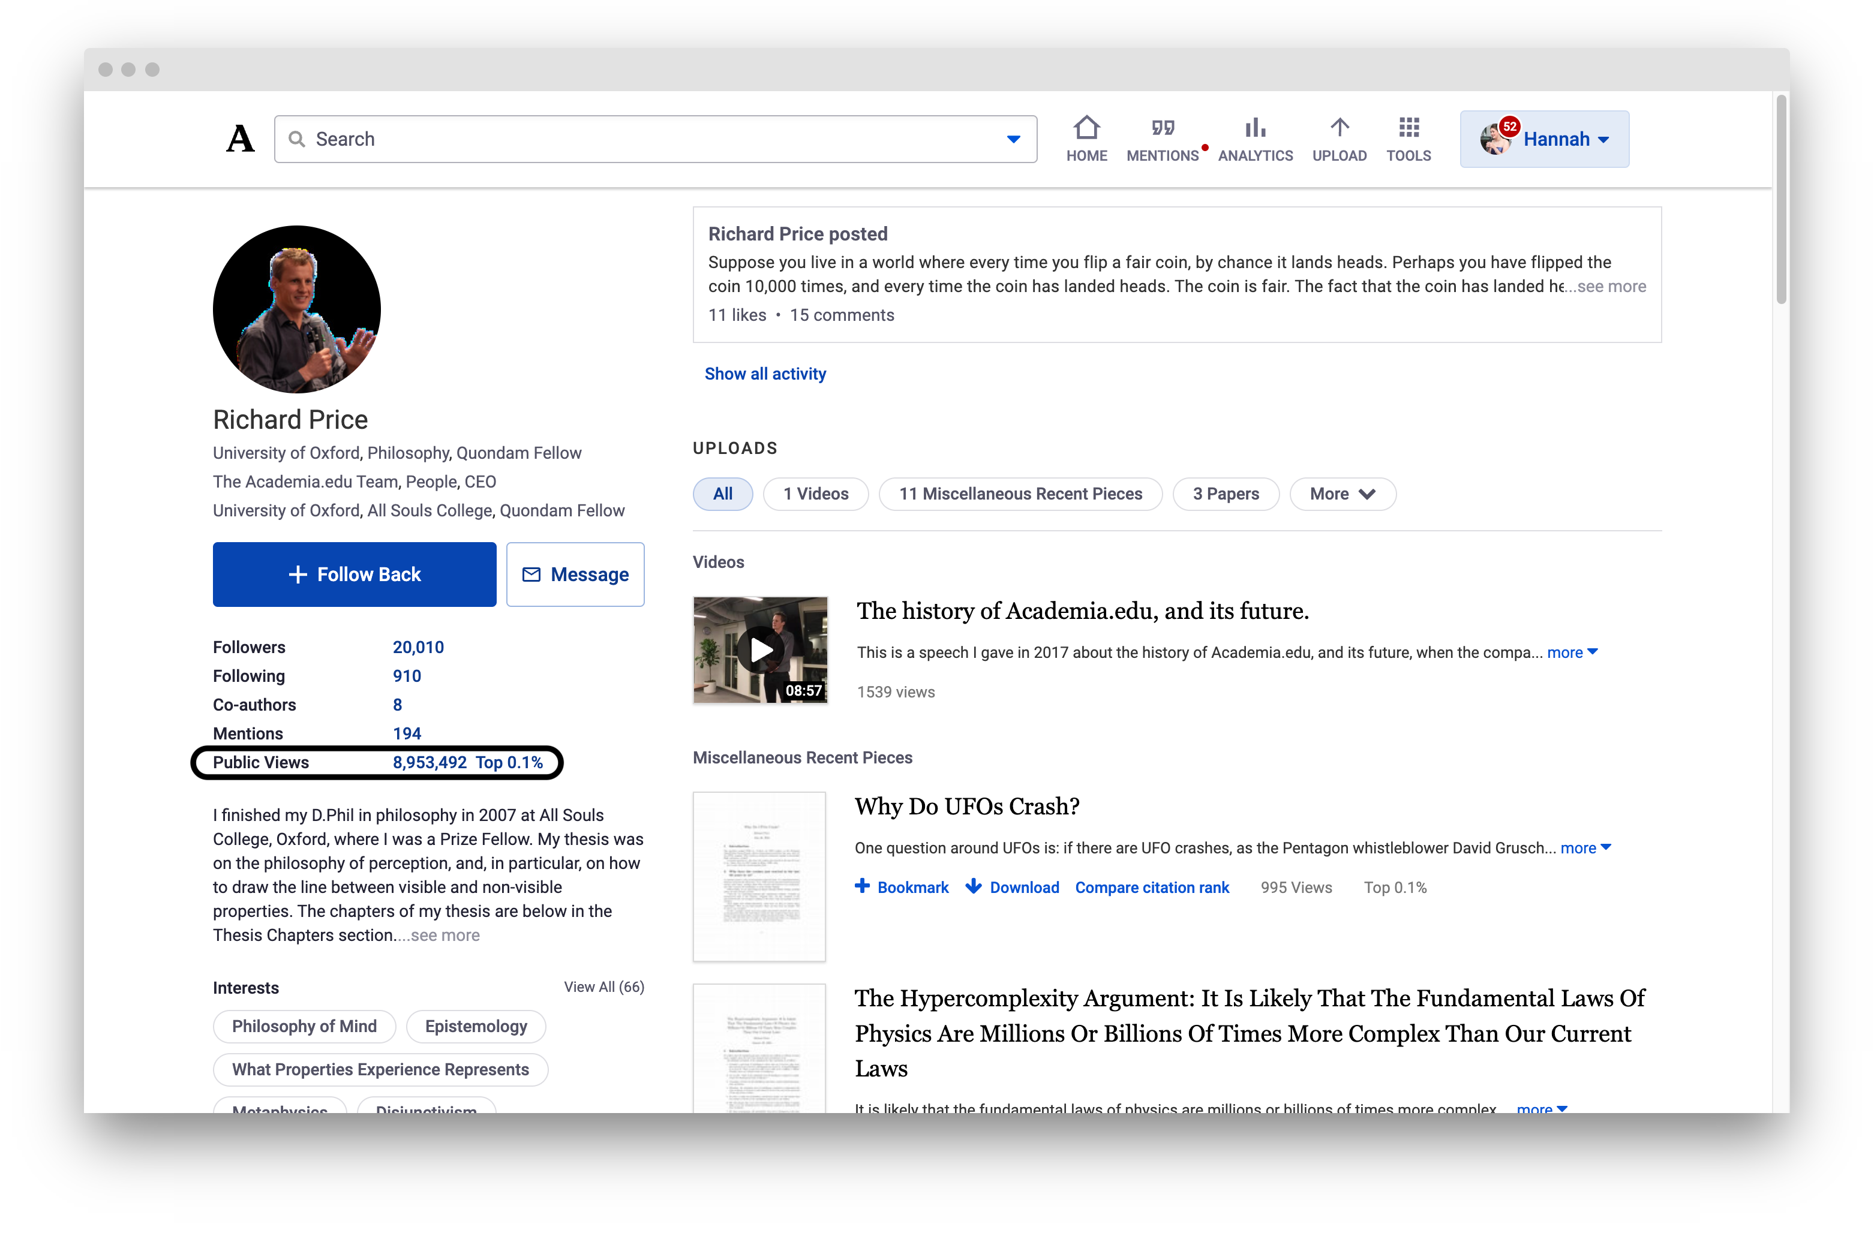The width and height of the screenshot is (1874, 1233).
Task: Click the search magnifier icon
Action: (296, 139)
